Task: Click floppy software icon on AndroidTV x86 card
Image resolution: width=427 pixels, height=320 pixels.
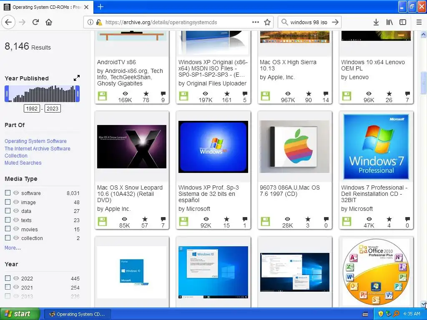Action: [103, 96]
